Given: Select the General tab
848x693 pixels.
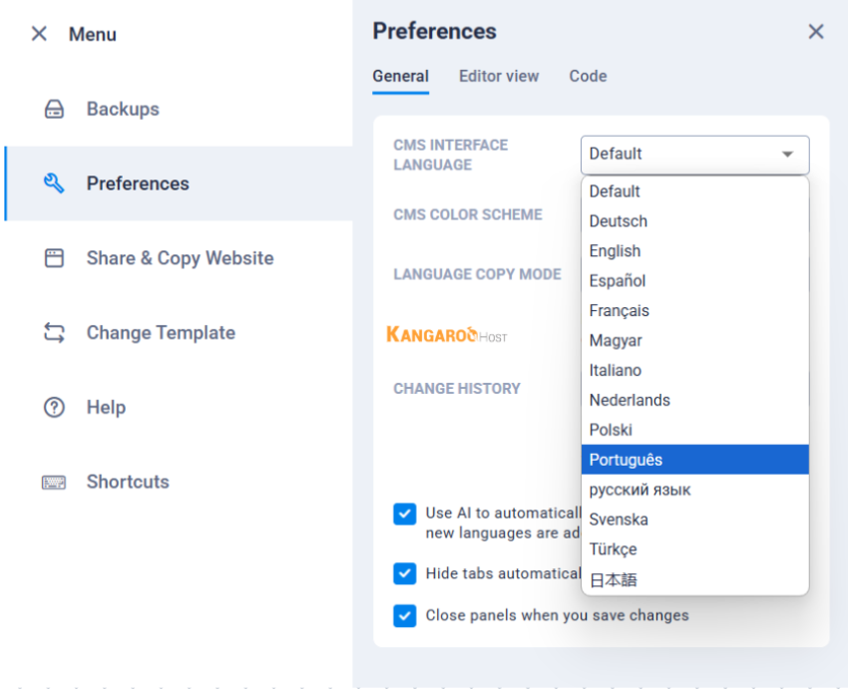Looking at the screenshot, I should [x=400, y=77].
